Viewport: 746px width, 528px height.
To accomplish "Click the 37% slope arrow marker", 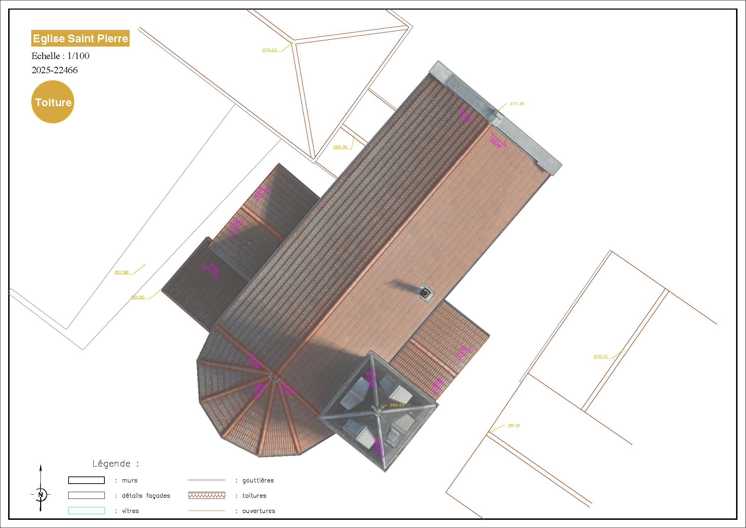I will pyautogui.click(x=212, y=270).
